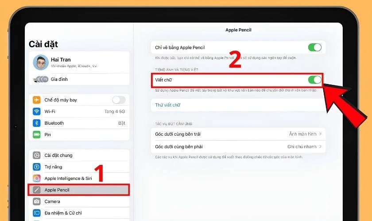Viewport: 372px width, 221px height.
Task: Tap the Apple Intelligence & Siri icon
Action: pyautogui.click(x=36, y=179)
